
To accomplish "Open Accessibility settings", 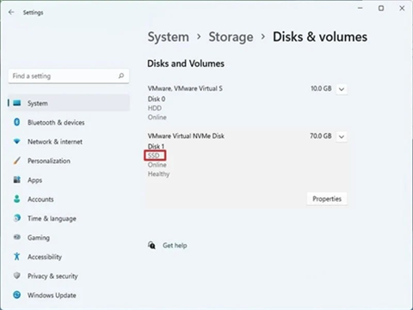I will click(69, 257).
